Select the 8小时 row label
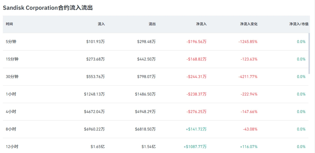 11,129
